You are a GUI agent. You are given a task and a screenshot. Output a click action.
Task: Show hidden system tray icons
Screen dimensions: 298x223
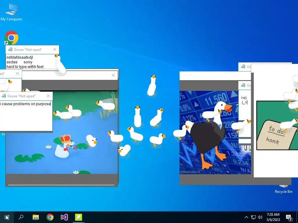click(246, 217)
